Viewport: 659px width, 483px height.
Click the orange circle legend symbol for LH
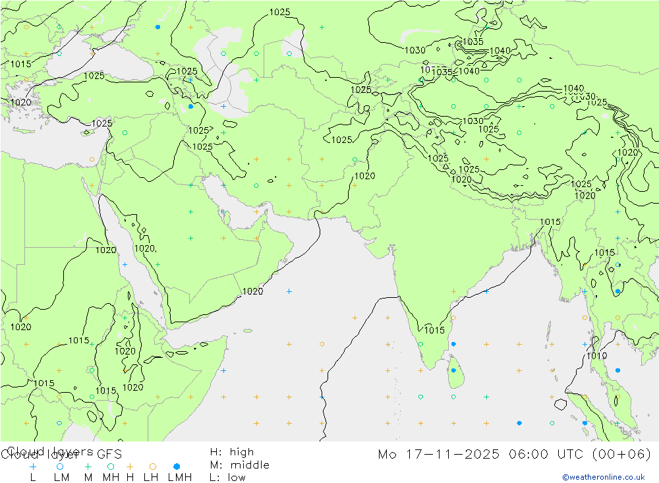[x=153, y=467]
